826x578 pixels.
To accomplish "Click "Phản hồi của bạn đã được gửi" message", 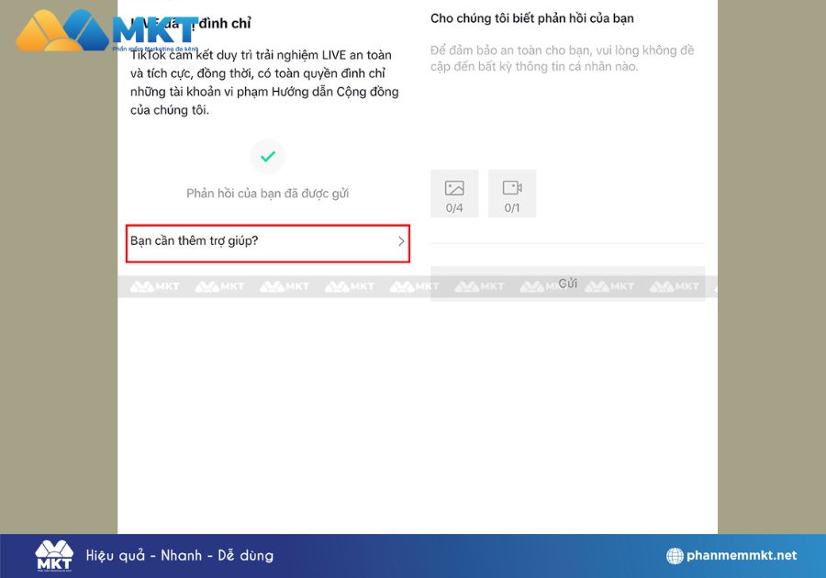I will [267, 194].
